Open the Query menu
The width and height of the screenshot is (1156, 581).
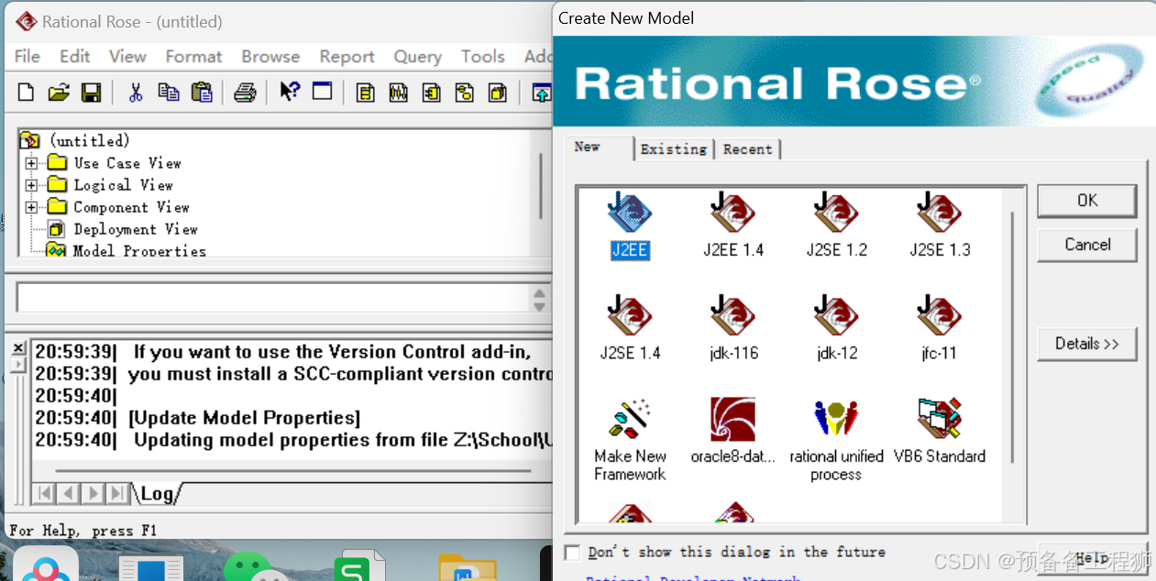tap(417, 56)
